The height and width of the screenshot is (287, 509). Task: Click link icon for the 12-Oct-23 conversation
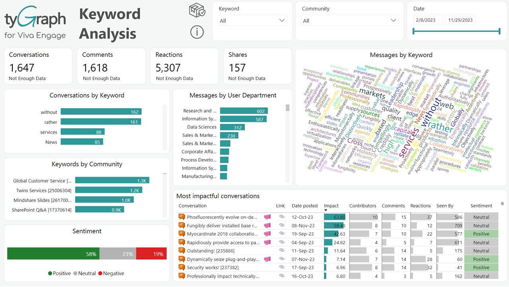pyautogui.click(x=282, y=217)
